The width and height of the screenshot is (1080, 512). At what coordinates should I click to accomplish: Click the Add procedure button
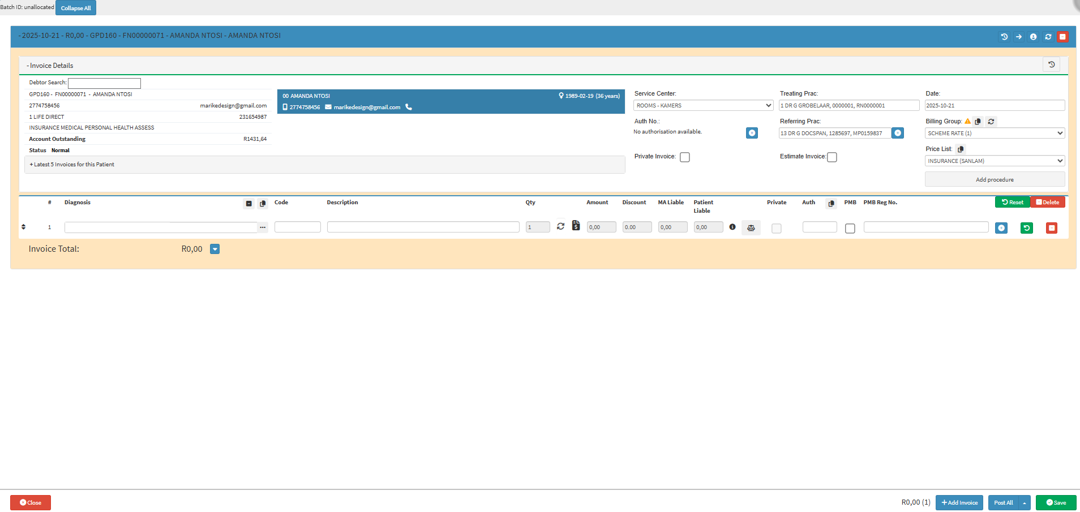(x=995, y=180)
